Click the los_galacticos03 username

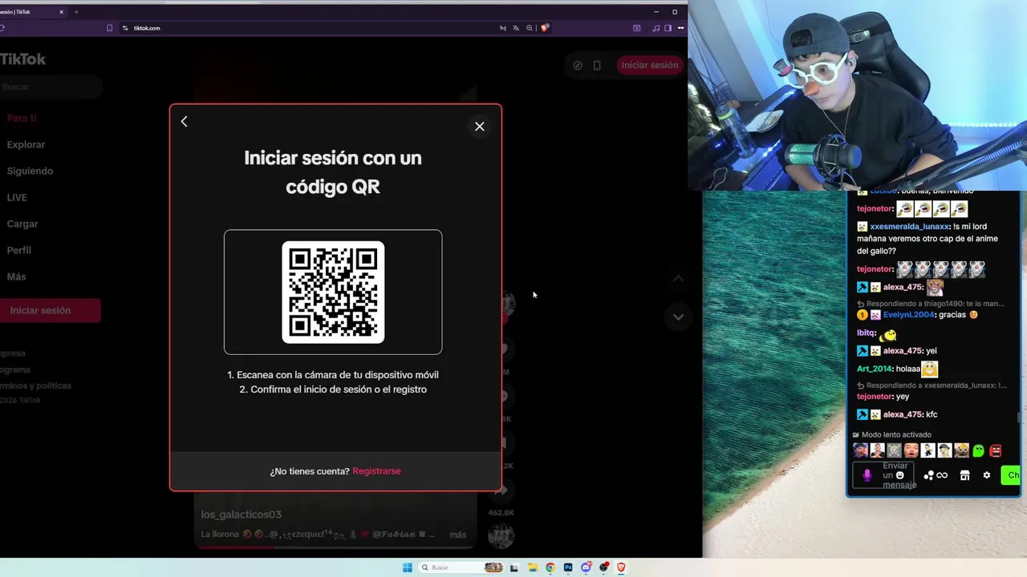[241, 514]
